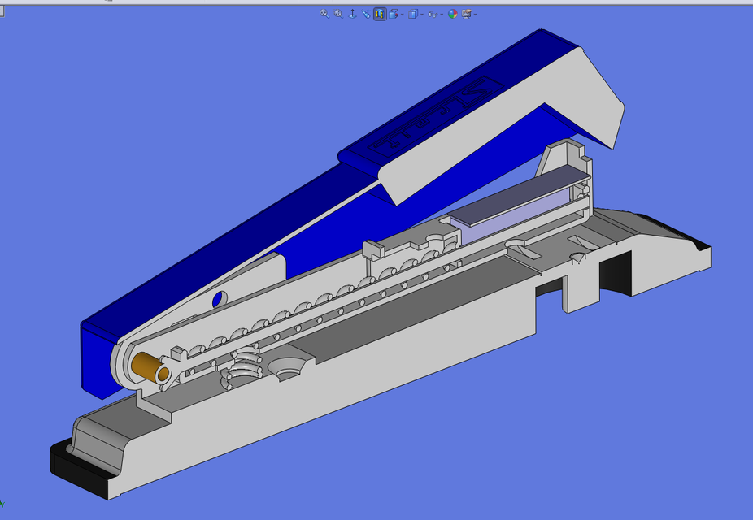Click the Apply Scene icon on the toolbar
This screenshot has height=520, width=753.
click(465, 13)
